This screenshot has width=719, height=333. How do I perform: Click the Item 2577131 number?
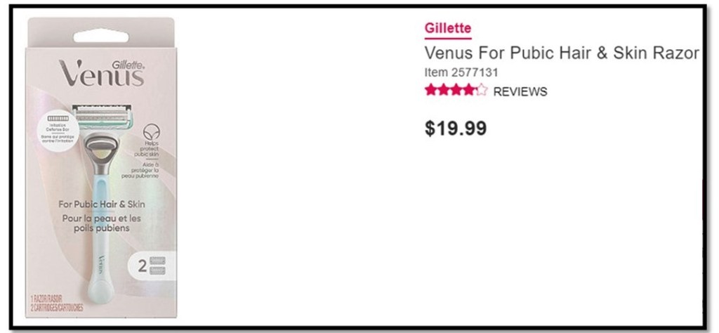point(461,72)
